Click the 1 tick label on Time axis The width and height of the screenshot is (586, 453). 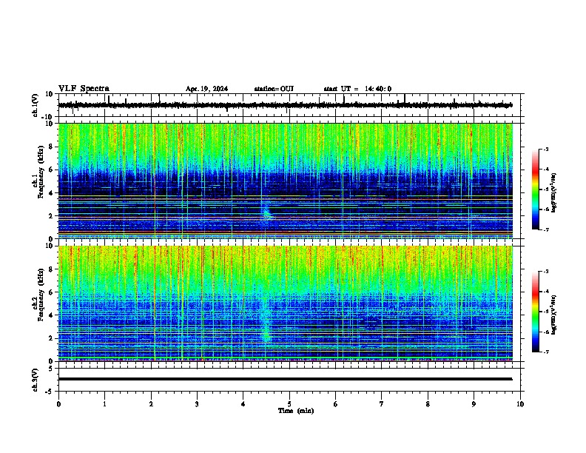tap(104, 404)
